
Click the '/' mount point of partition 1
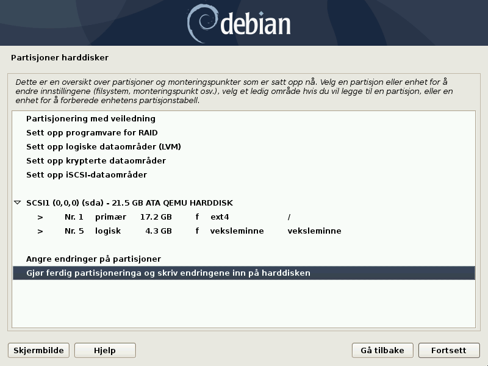point(289,217)
